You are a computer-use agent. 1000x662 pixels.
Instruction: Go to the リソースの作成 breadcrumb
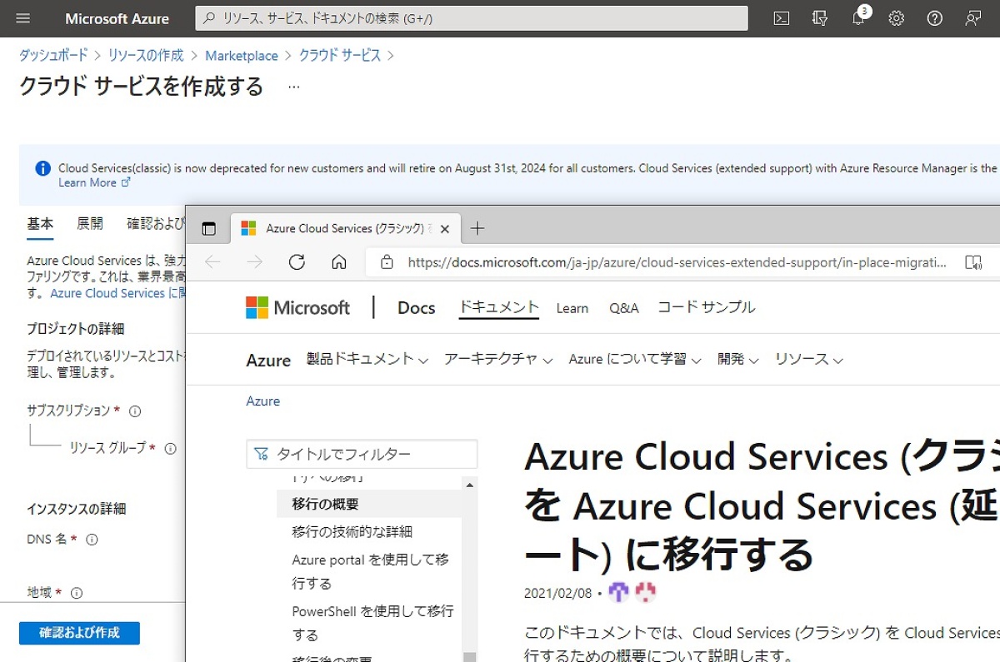coord(146,56)
